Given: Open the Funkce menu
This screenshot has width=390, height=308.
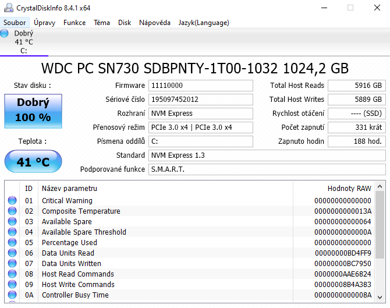Looking at the screenshot, I should click(75, 23).
